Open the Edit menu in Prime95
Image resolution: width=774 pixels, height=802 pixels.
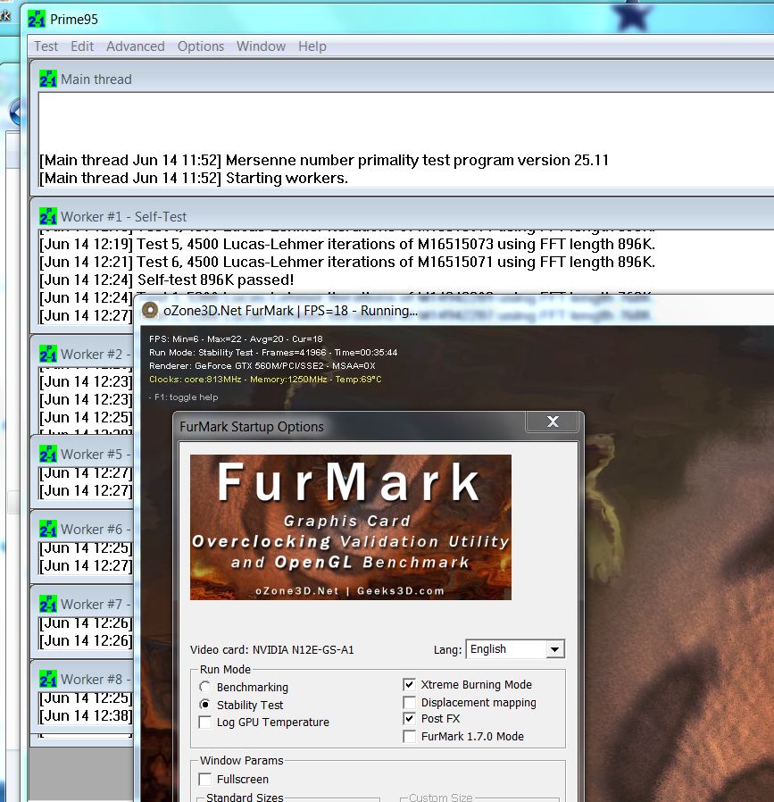82,46
